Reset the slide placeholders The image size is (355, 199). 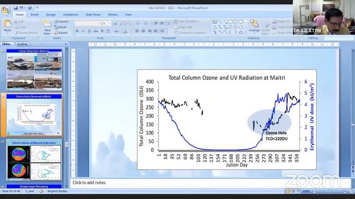(x=60, y=27)
